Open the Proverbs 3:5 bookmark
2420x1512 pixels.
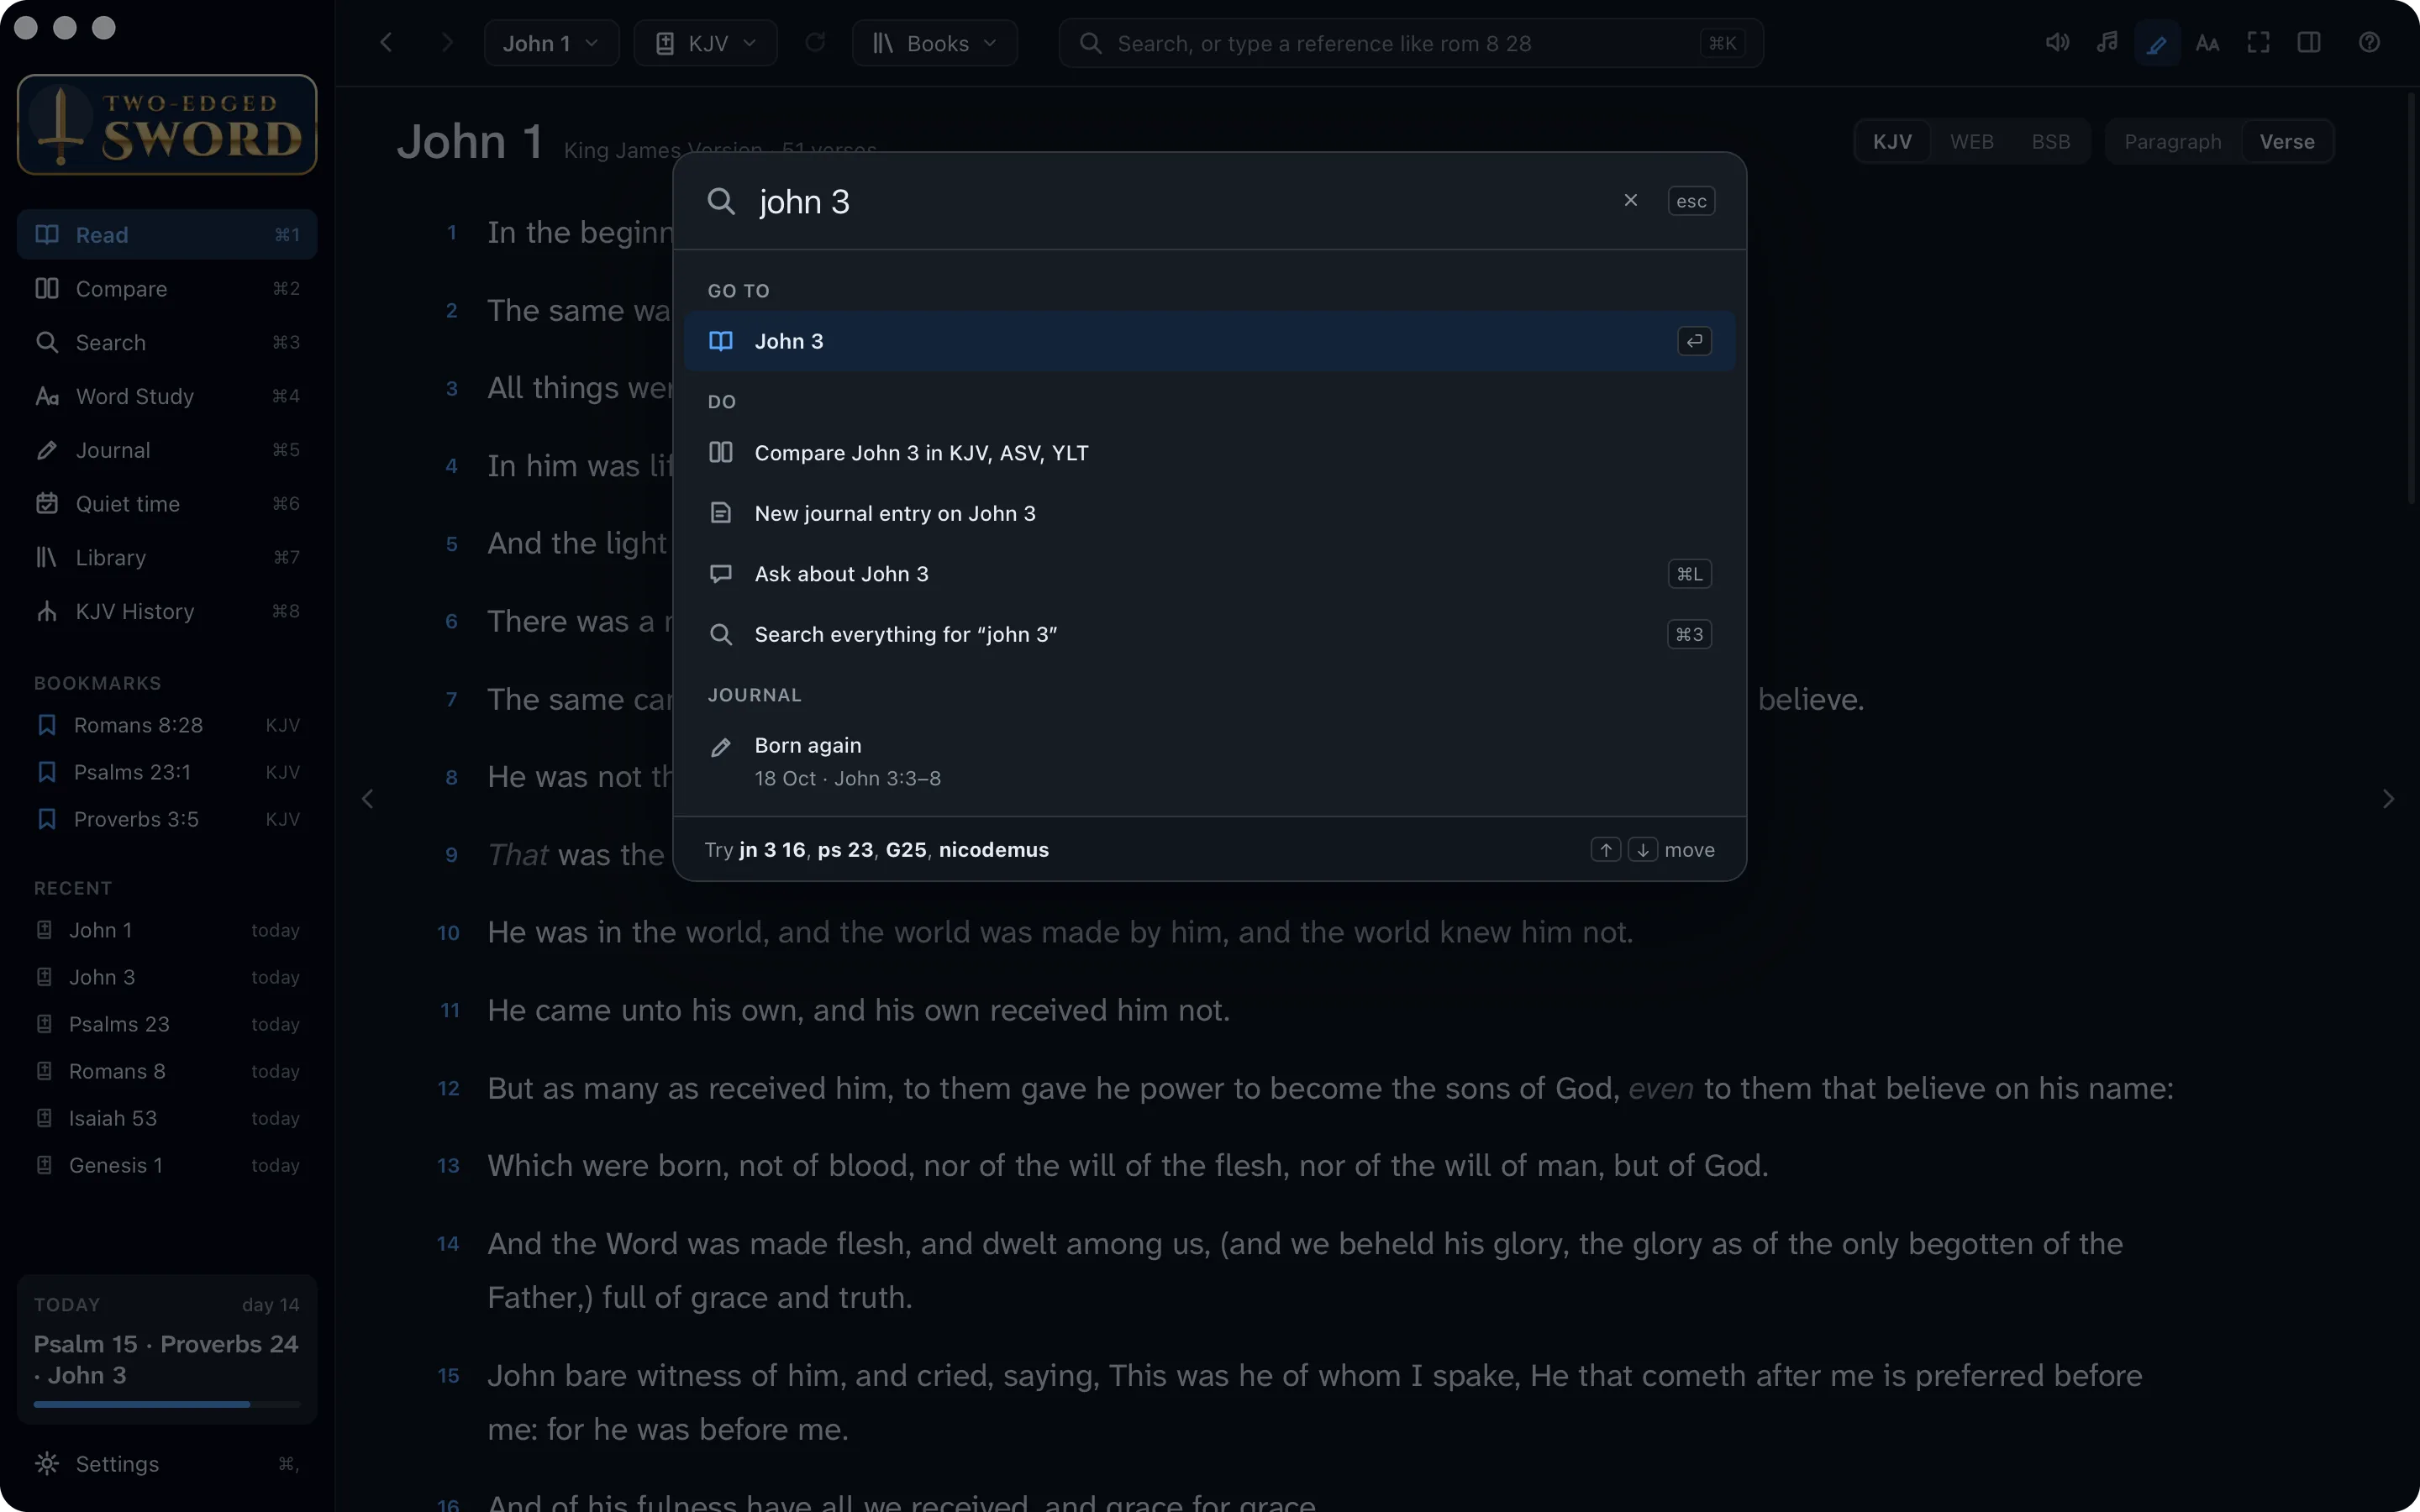[x=167, y=819]
